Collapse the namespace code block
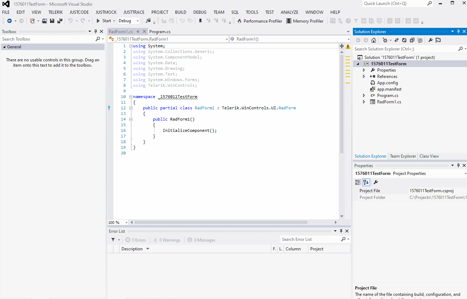The image size is (467, 299). pos(131,97)
